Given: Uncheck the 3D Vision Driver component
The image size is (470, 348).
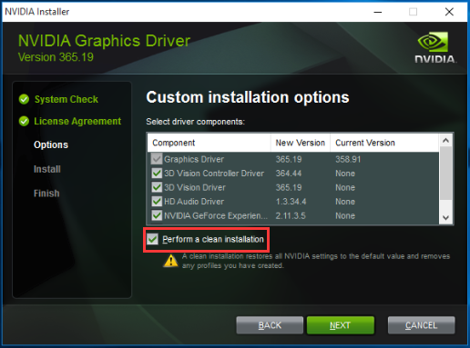Looking at the screenshot, I should (x=157, y=187).
